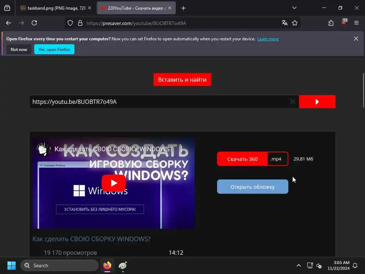365x274 pixels.
Task: Dismiss the Firefox startup notification bar
Action: 356,39
